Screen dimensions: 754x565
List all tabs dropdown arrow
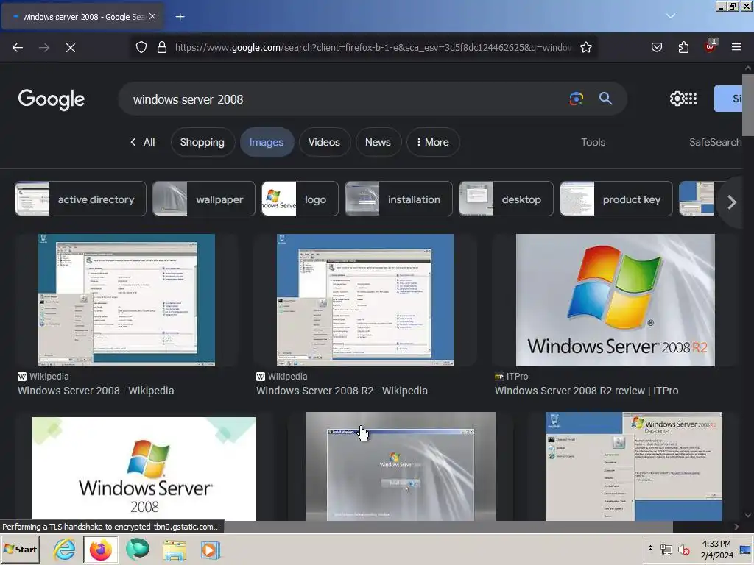(671, 16)
